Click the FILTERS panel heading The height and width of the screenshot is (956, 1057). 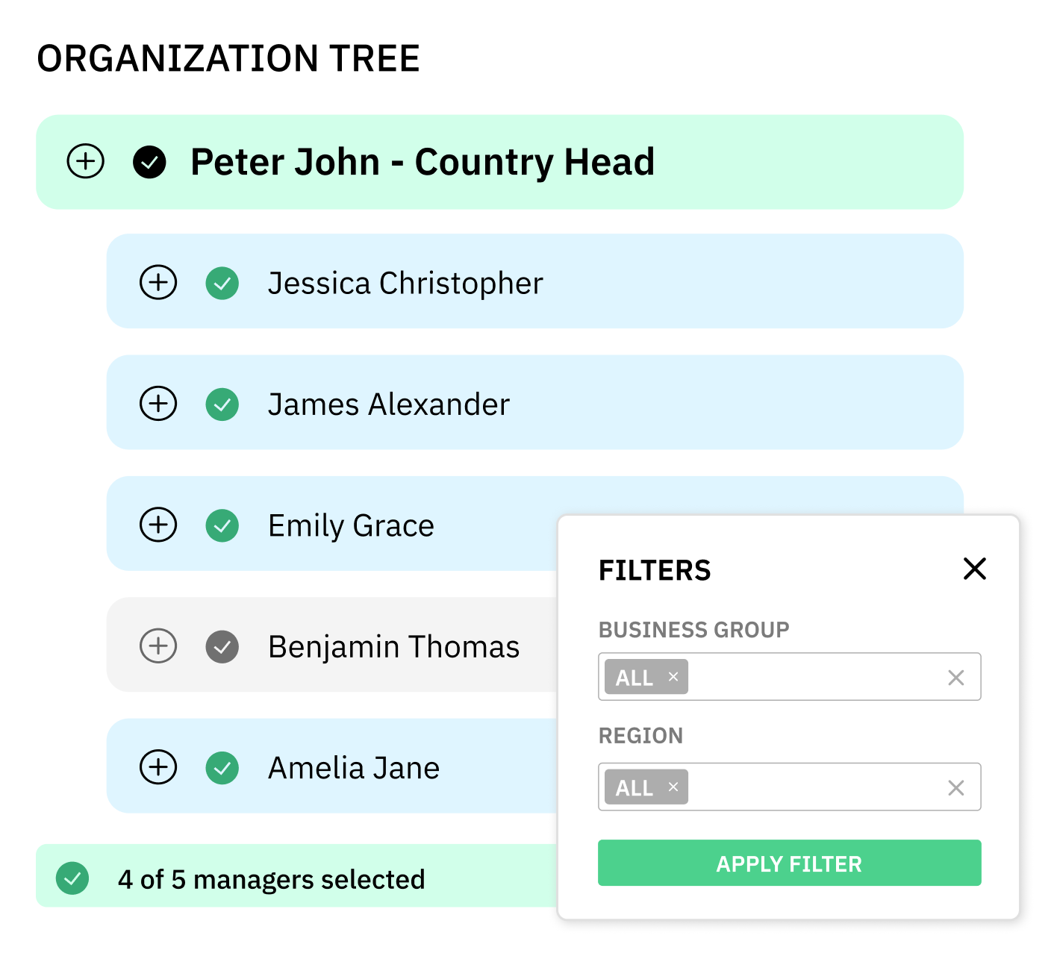tap(655, 569)
